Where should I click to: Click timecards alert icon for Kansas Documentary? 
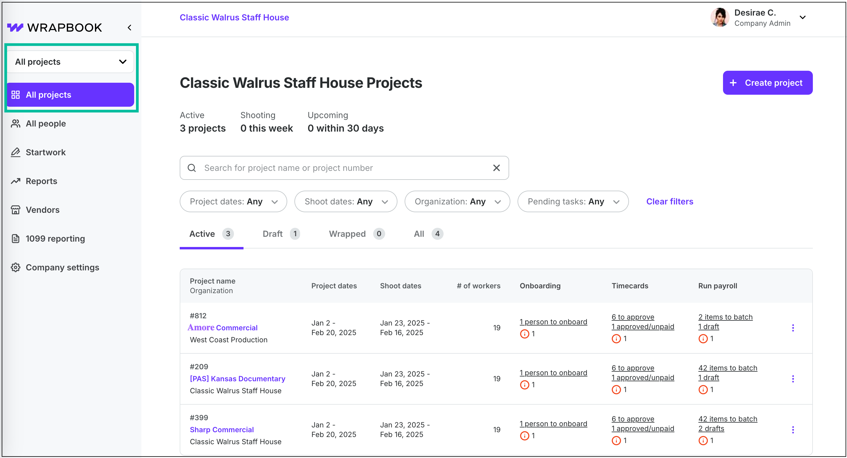[x=616, y=390]
